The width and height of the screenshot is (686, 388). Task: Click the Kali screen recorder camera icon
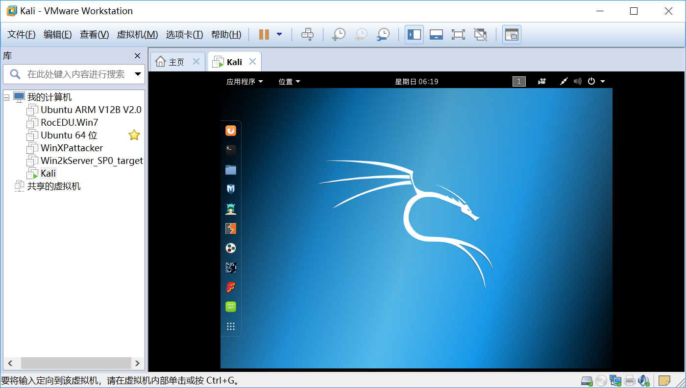(541, 82)
